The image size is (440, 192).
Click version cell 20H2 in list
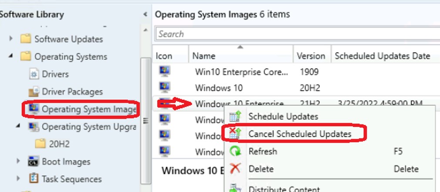[x=310, y=88]
